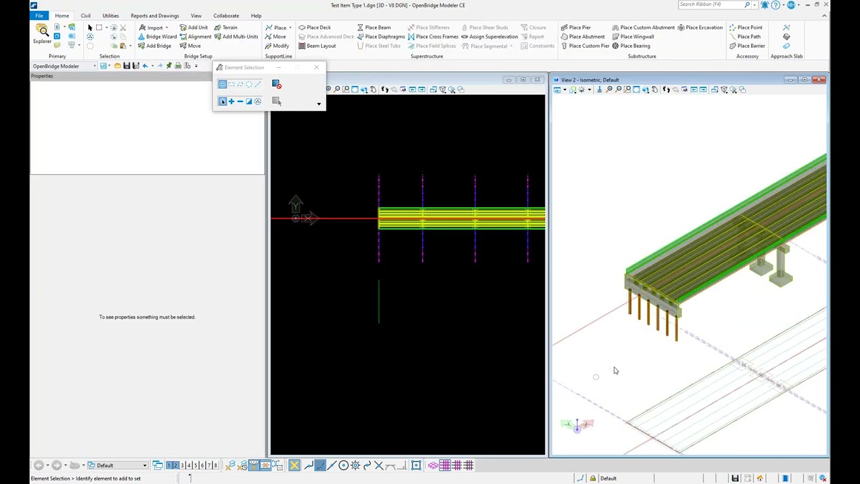Open the Reports and Drawings tab

click(x=155, y=15)
